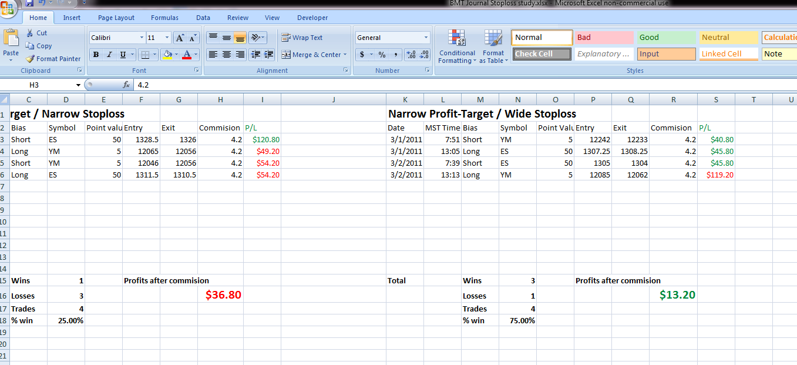Switch to the Insert tab
This screenshot has width=797, height=365.
[72, 18]
